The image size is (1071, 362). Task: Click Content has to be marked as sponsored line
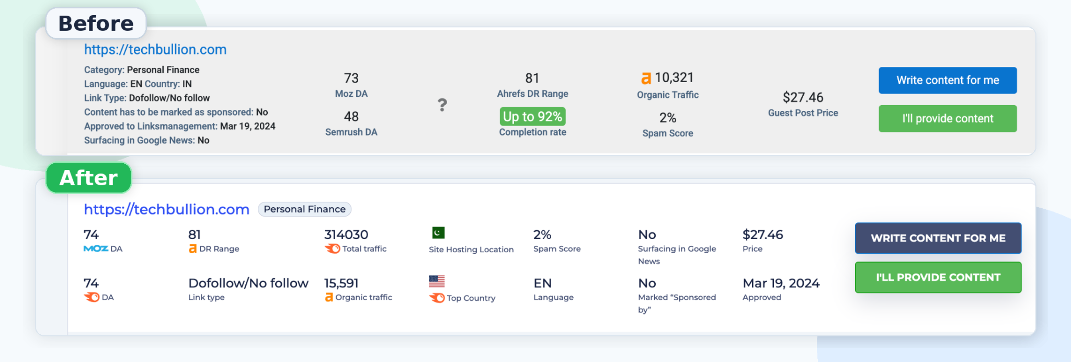(x=176, y=112)
